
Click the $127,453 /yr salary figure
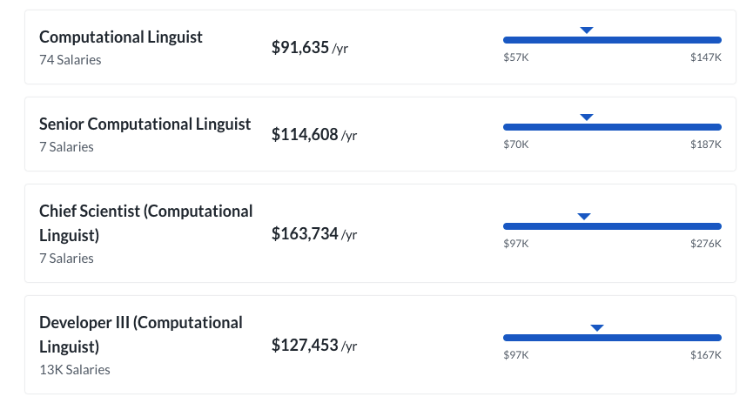313,346
